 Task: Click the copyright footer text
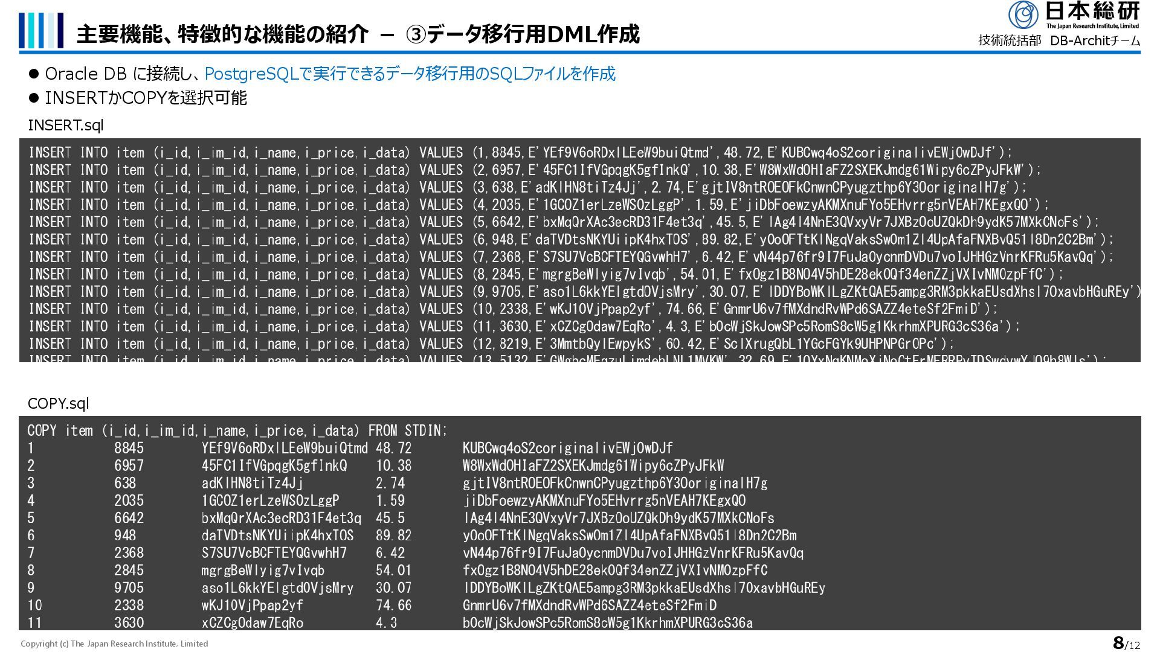click(x=114, y=644)
